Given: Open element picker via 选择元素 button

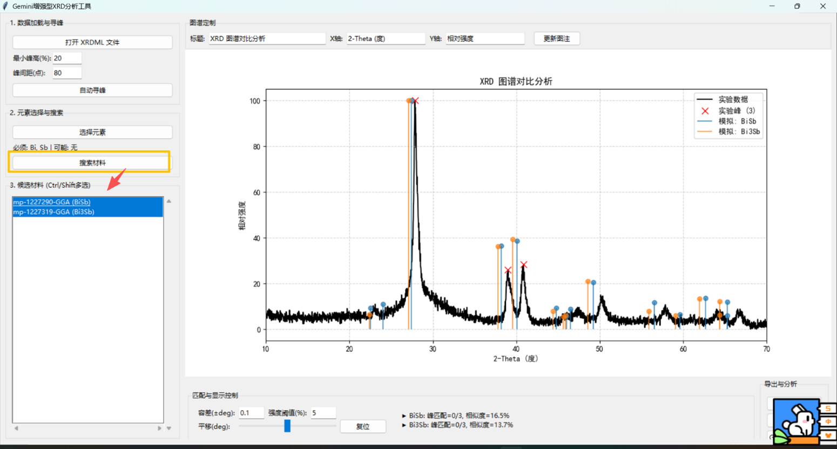Looking at the screenshot, I should tap(92, 132).
